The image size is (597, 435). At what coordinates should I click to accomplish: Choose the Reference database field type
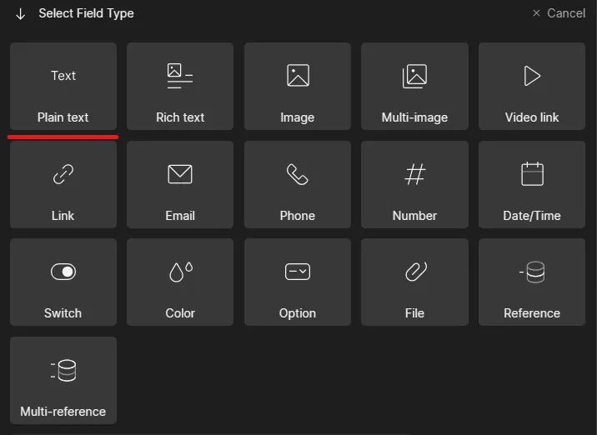click(x=532, y=282)
